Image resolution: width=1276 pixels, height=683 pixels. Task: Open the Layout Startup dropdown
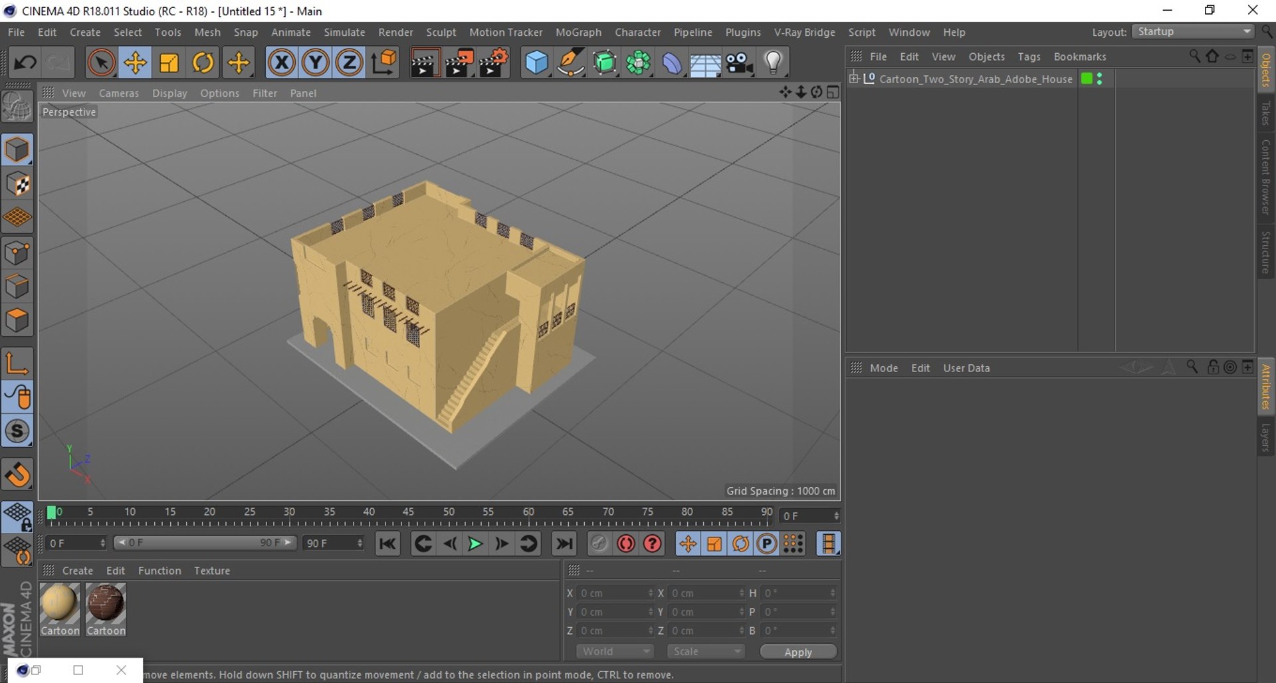(1194, 32)
